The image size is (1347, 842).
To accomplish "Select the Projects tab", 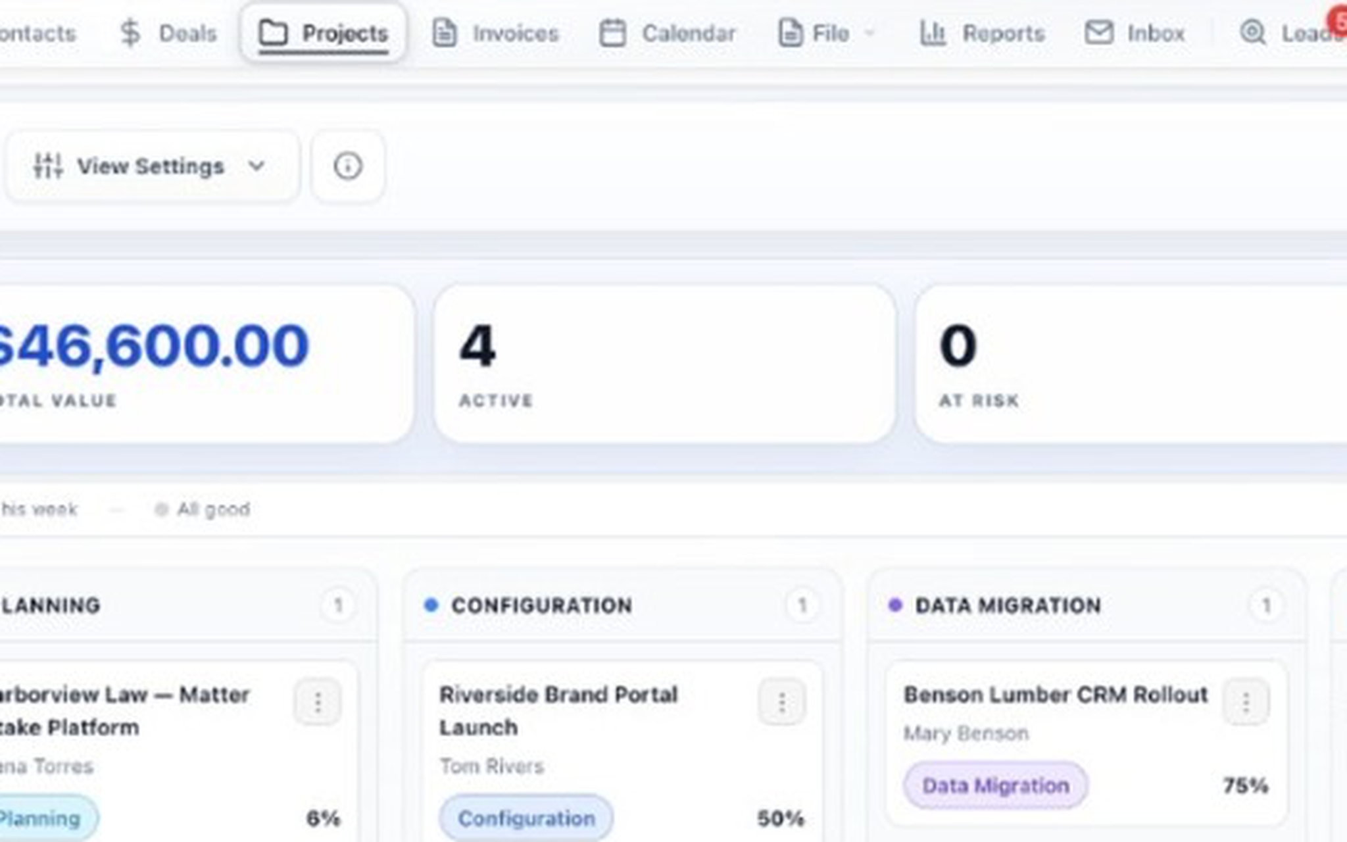I will 323,33.
